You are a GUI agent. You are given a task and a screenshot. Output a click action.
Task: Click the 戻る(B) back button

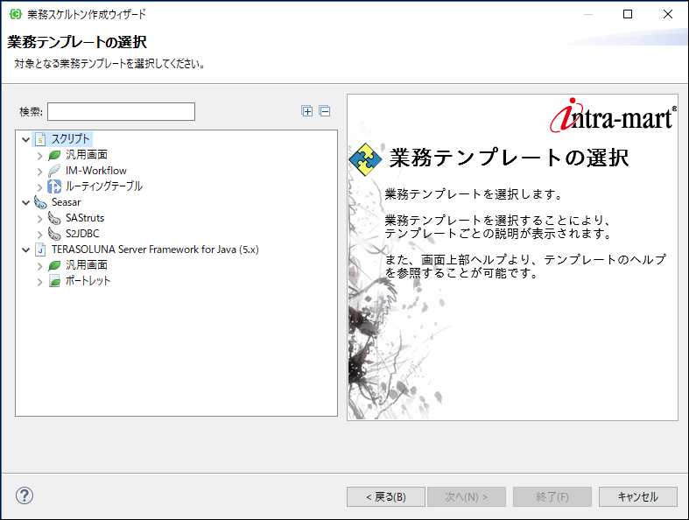point(386,496)
